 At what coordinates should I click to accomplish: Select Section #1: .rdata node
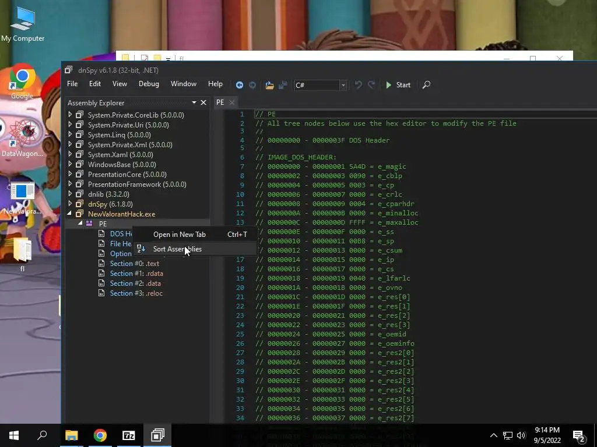coord(136,274)
